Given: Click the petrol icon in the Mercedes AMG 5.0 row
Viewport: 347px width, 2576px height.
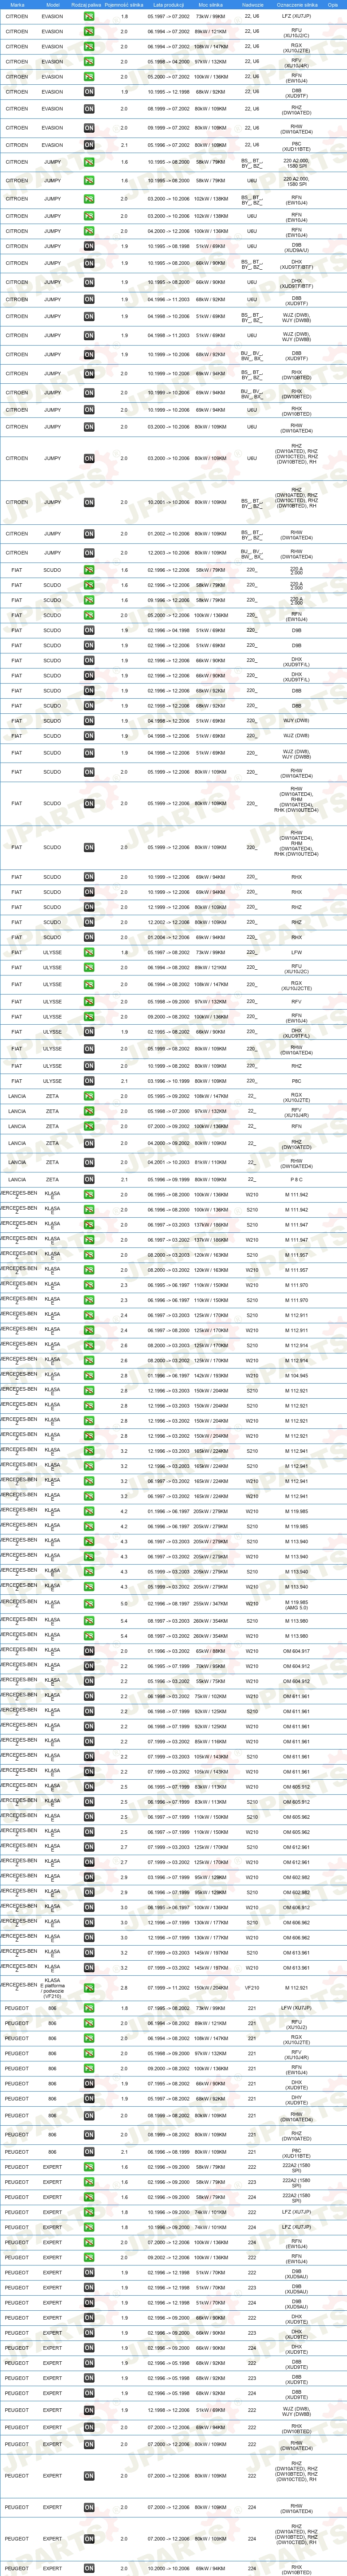Looking at the screenshot, I should coord(89,1603).
